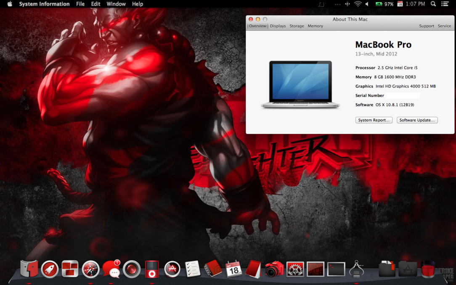Switch to the Memory tab
Image resolution: width=456 pixels, height=285 pixels.
coord(315,26)
